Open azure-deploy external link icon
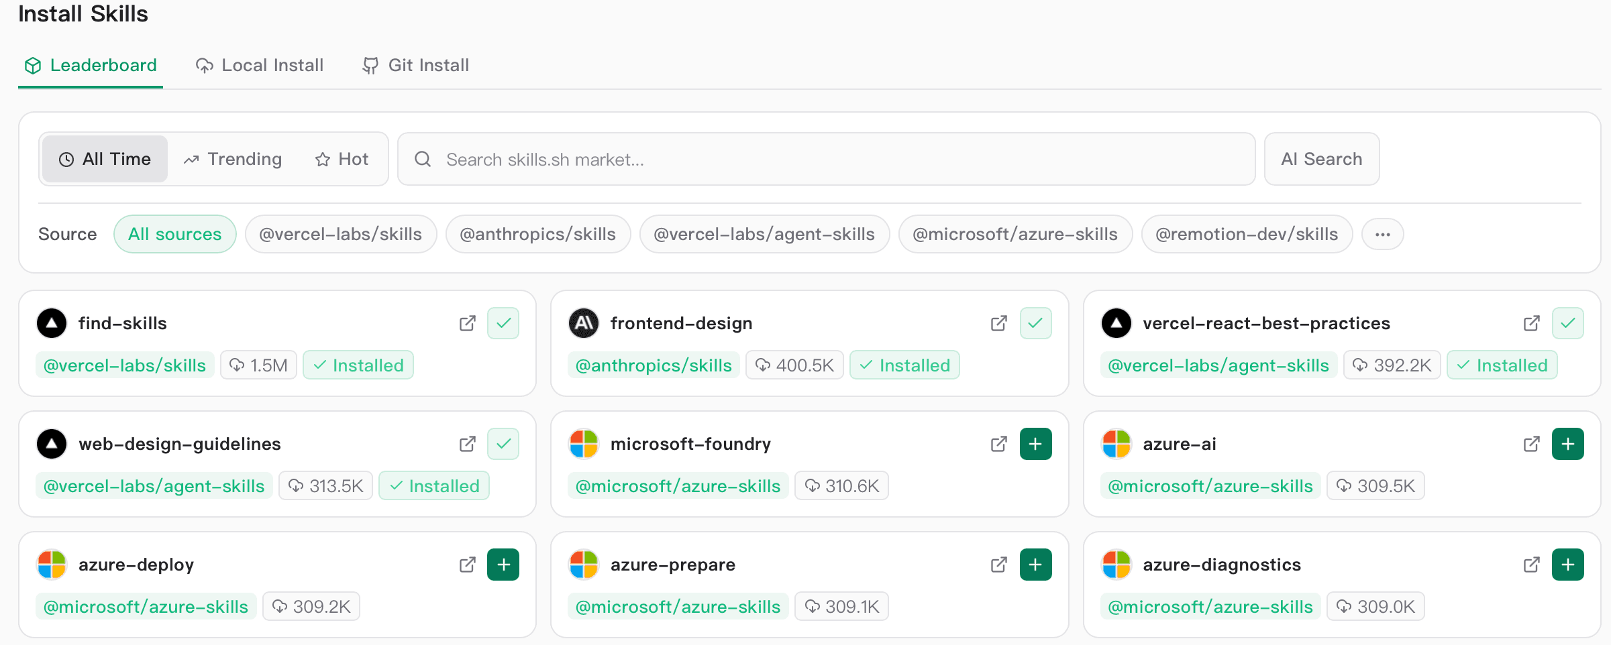 click(x=467, y=565)
